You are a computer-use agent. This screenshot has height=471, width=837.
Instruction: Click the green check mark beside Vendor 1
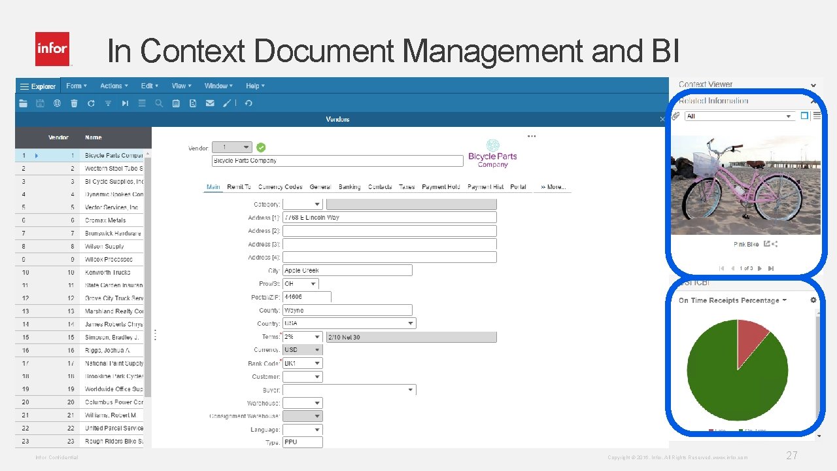click(x=261, y=147)
